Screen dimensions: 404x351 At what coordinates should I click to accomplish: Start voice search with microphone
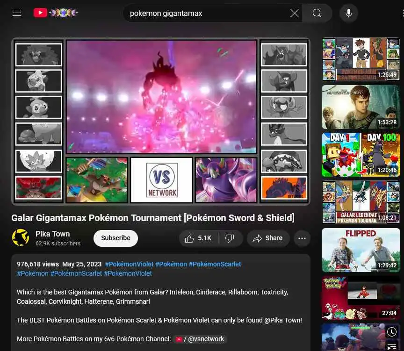[348, 13]
